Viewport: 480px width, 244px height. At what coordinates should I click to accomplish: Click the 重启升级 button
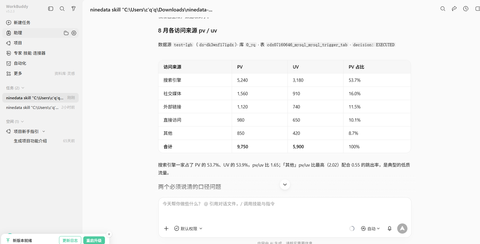click(x=94, y=240)
